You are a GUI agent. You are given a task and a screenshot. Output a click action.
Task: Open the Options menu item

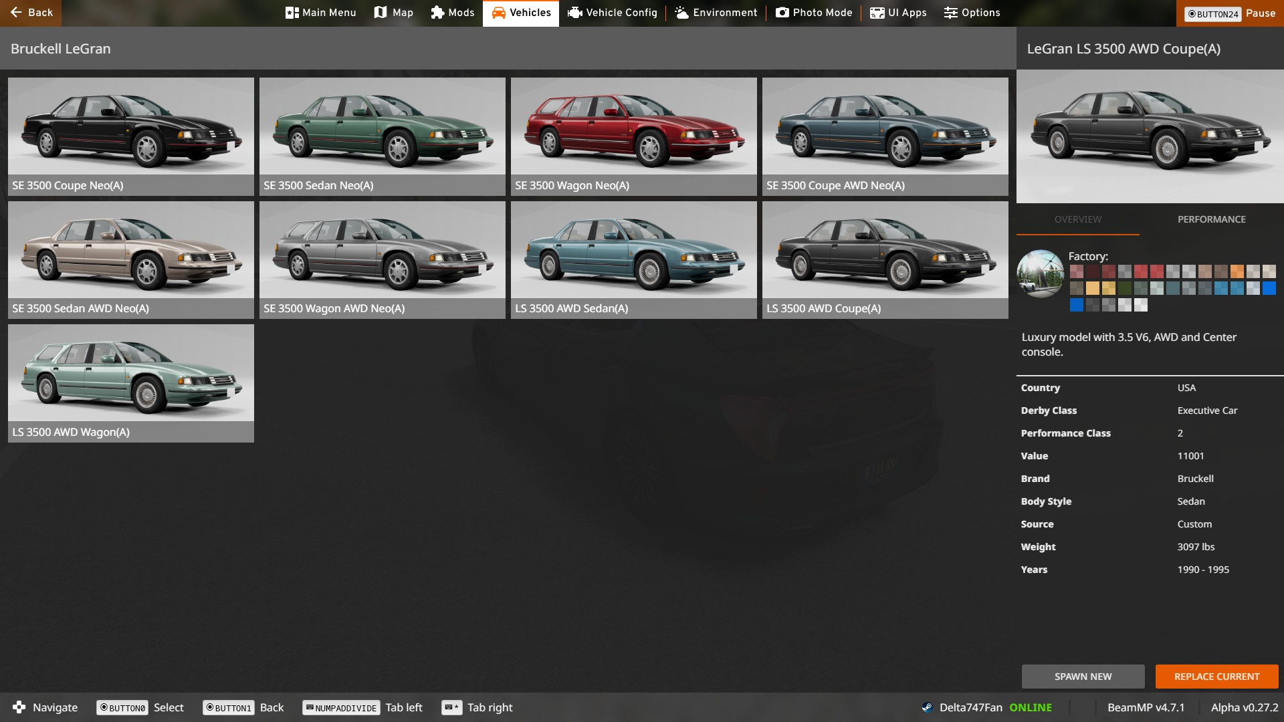[x=972, y=13]
